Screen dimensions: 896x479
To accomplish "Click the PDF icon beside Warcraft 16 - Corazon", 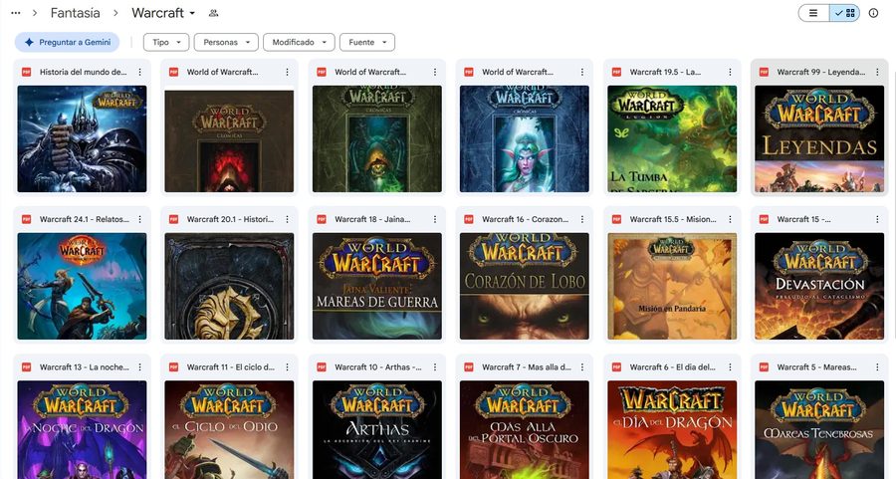I will click(x=469, y=219).
